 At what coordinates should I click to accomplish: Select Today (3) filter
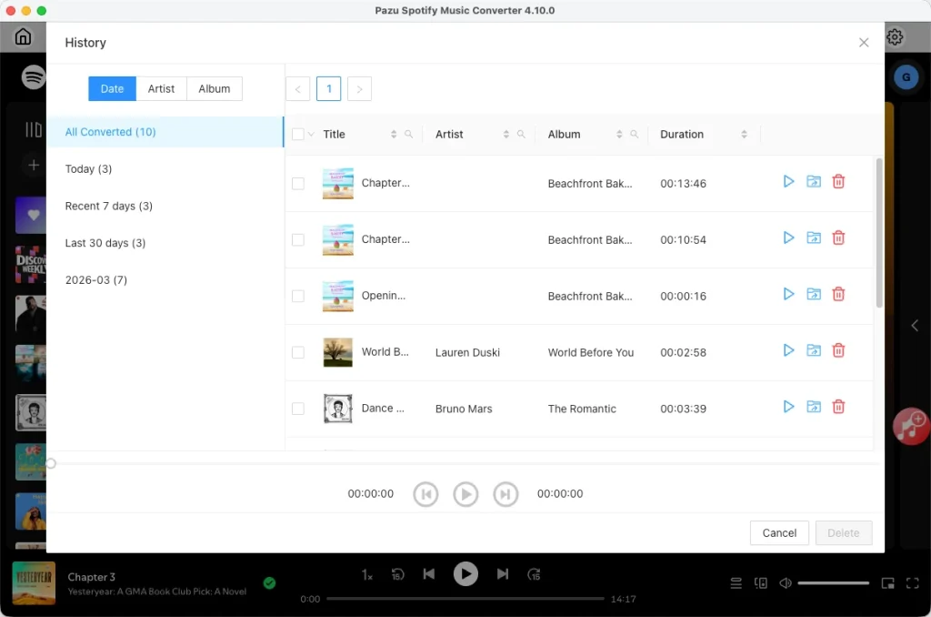88,169
